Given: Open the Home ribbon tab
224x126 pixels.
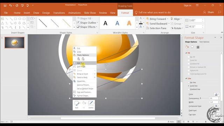Looking at the screenshot, I should pos(17,13).
